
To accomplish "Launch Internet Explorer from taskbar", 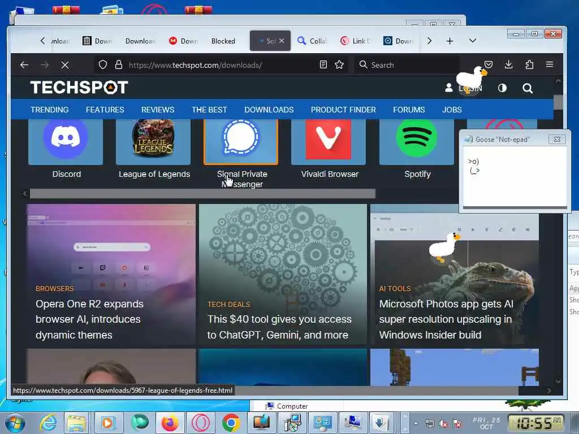I will [48, 423].
